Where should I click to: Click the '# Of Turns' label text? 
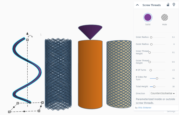pos(141,70)
